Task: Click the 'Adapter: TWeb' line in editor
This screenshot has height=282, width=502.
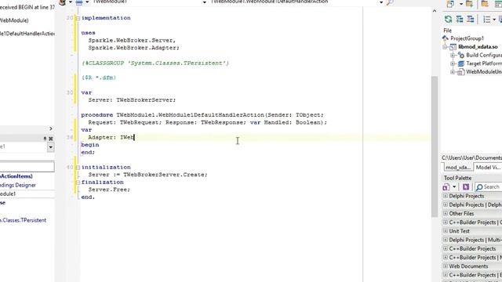Action: pyautogui.click(x=111, y=138)
